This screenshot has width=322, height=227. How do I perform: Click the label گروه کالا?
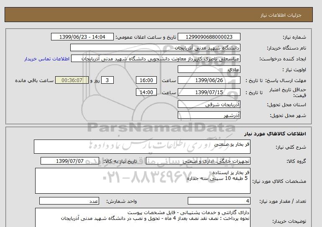296,161
